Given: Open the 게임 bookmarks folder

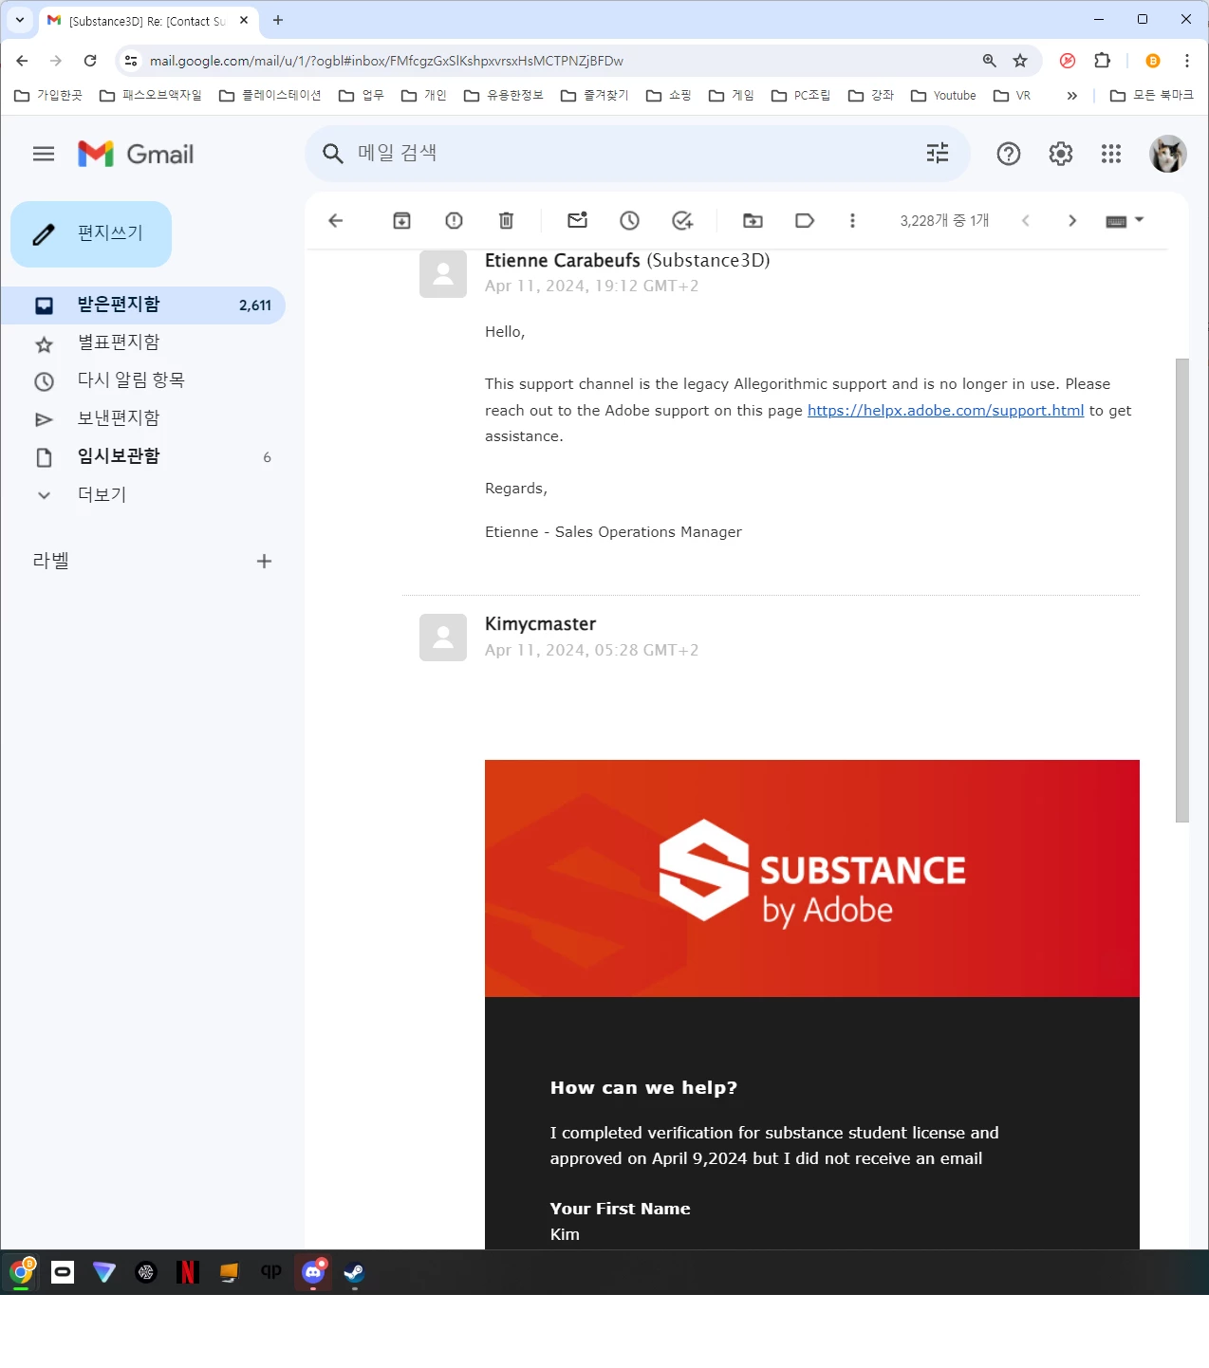Looking at the screenshot, I should [x=732, y=96].
